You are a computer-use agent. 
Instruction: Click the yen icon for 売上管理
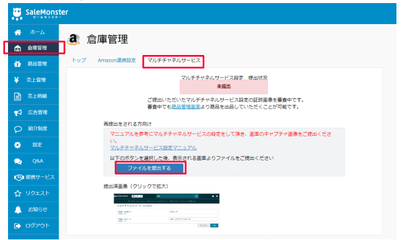tap(17, 80)
